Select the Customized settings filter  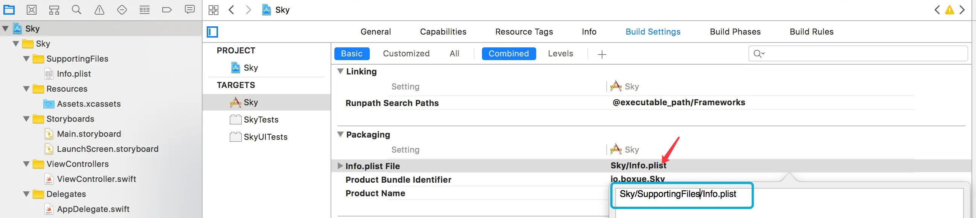(406, 54)
